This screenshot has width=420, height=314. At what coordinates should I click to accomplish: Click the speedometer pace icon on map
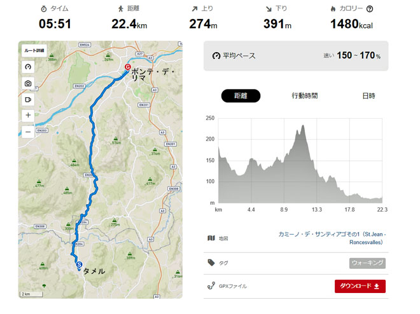click(28, 67)
